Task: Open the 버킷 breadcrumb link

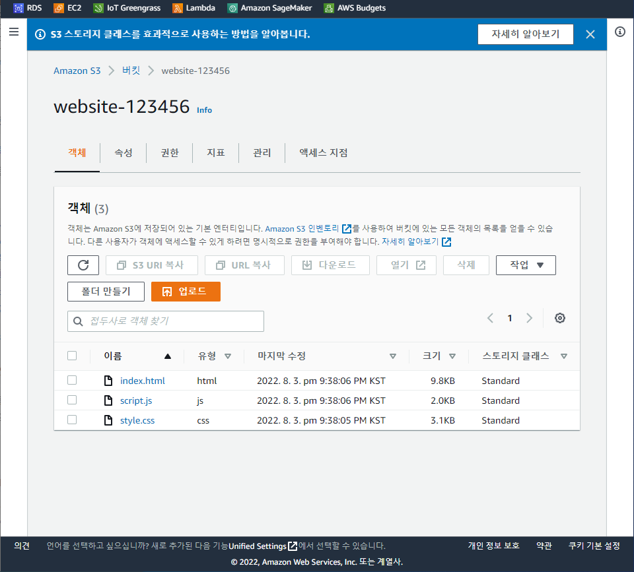Action: [x=131, y=71]
